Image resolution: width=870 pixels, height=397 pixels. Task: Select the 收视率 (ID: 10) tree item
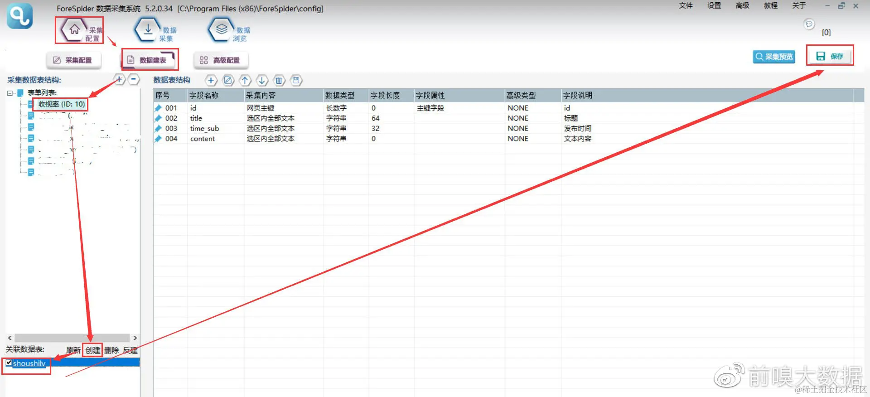[61, 104]
